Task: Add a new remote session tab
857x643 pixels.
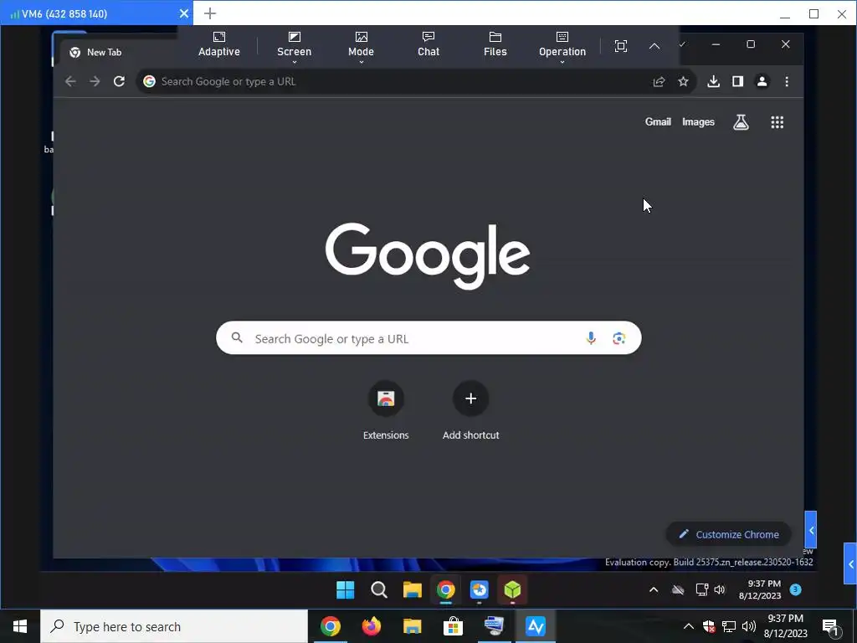Action: coord(210,13)
